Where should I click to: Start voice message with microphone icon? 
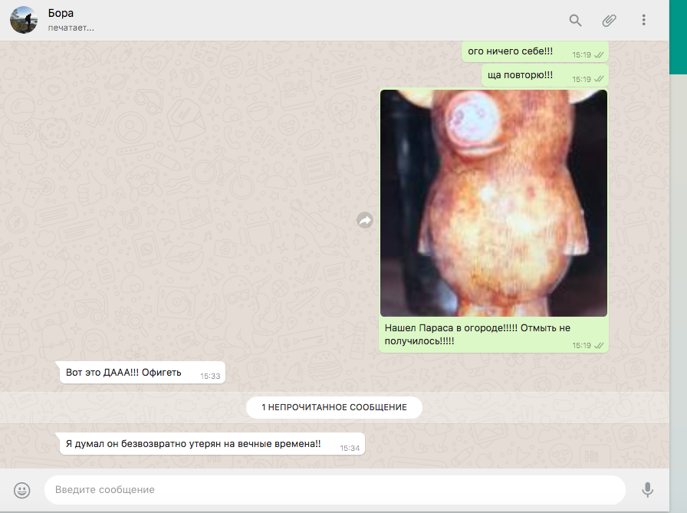[648, 489]
